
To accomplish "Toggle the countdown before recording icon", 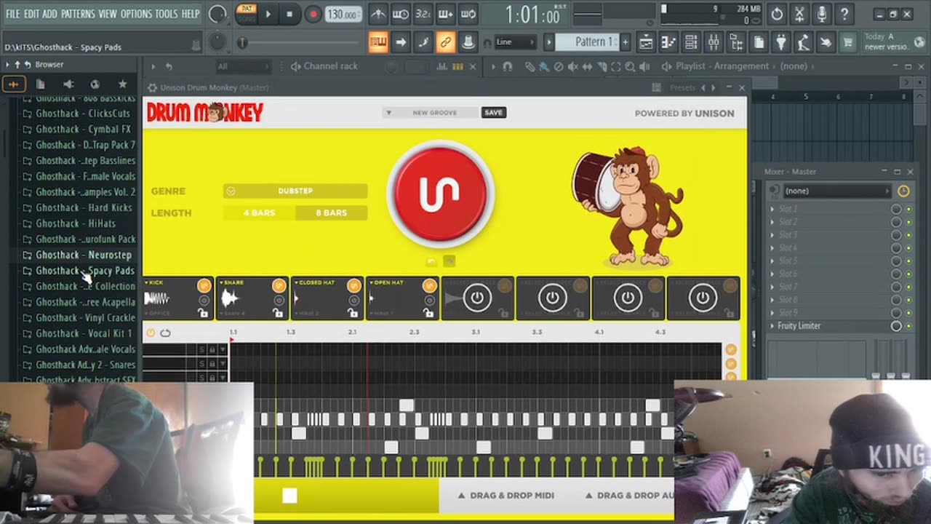I will 423,14.
